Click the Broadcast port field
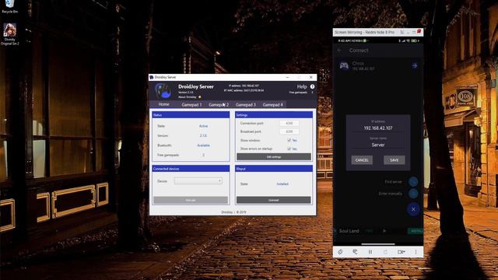498x280 pixels. coord(289,131)
